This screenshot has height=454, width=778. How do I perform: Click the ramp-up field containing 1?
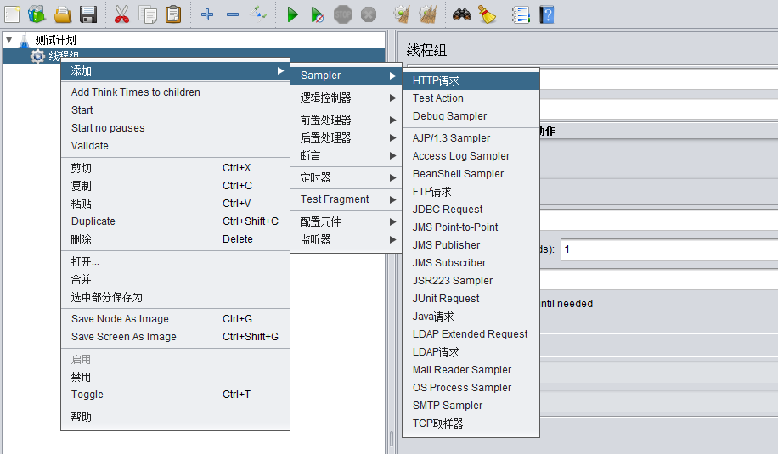(669, 249)
